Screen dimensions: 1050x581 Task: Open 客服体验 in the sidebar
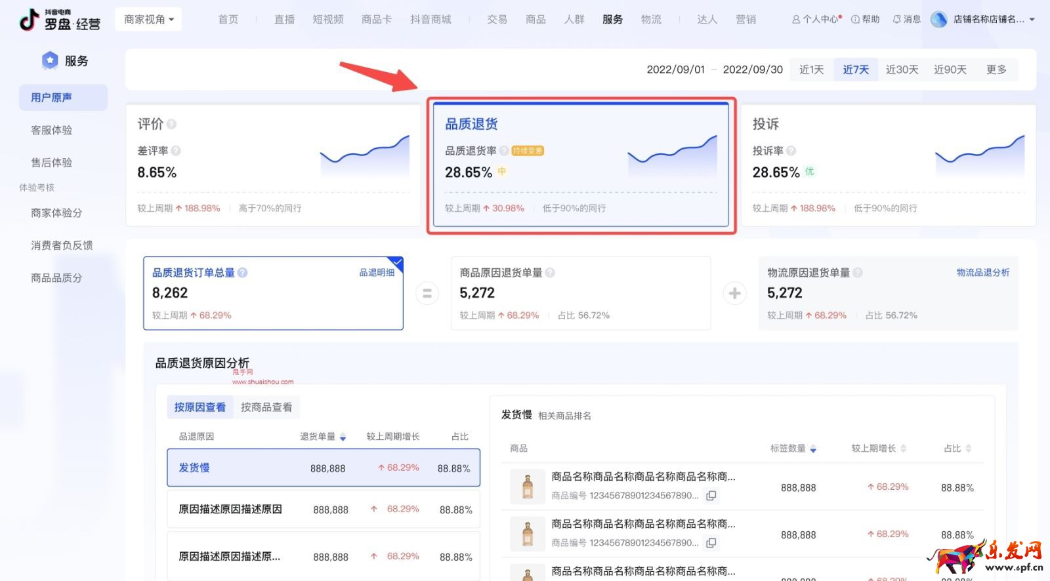[x=52, y=130]
